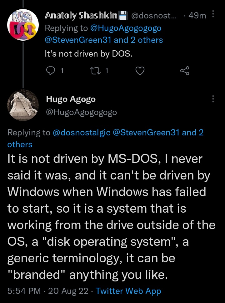Open the @HugoAgogogogo handle under Hugo Agogo

[82, 112]
